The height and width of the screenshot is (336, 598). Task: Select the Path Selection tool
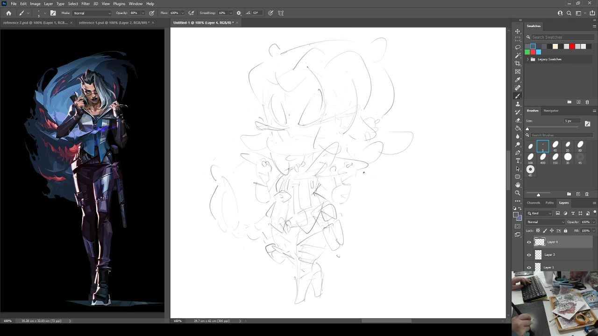tap(518, 168)
